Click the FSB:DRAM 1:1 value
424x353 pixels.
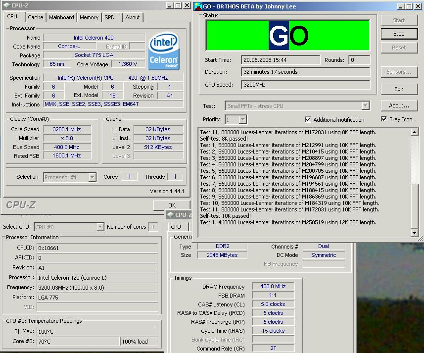pyautogui.click(x=273, y=295)
